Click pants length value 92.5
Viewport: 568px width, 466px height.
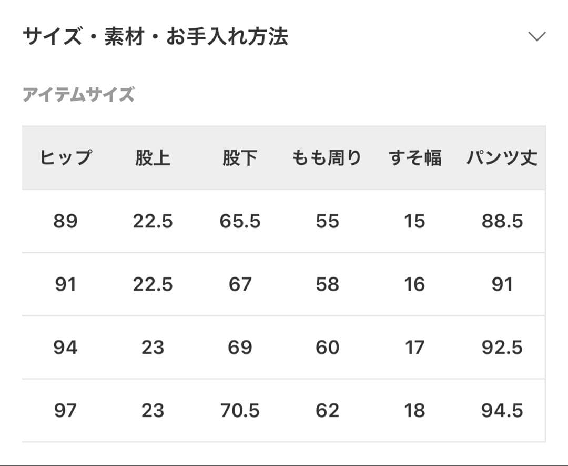pyautogui.click(x=502, y=348)
